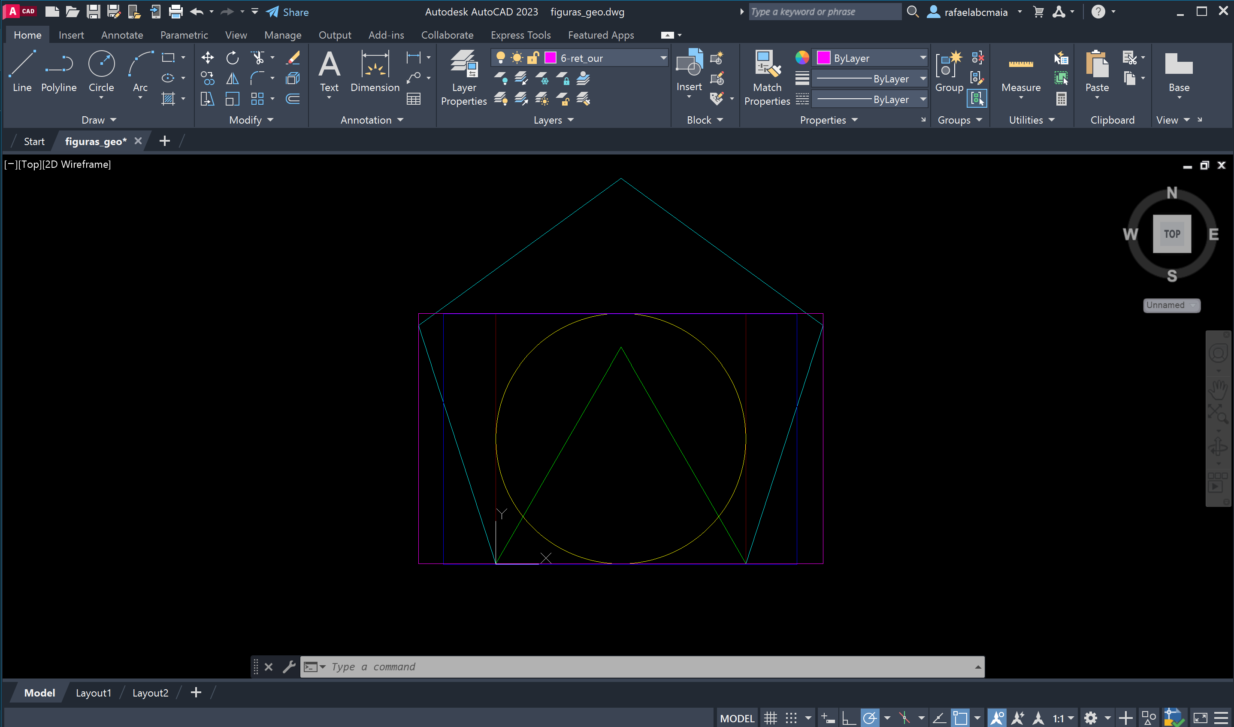
Task: Toggle drawing grid display in status bar
Action: (x=770, y=718)
